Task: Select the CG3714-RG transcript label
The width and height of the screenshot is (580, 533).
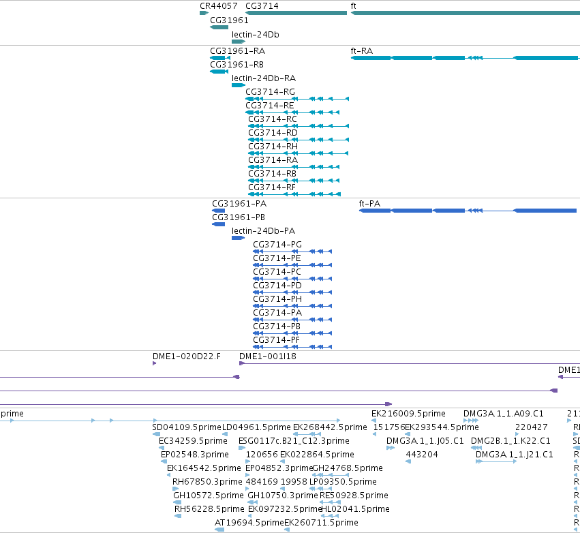Action: coord(271,92)
